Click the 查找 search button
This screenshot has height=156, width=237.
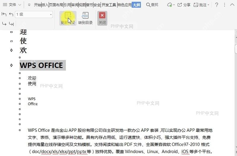click(x=152, y=5)
